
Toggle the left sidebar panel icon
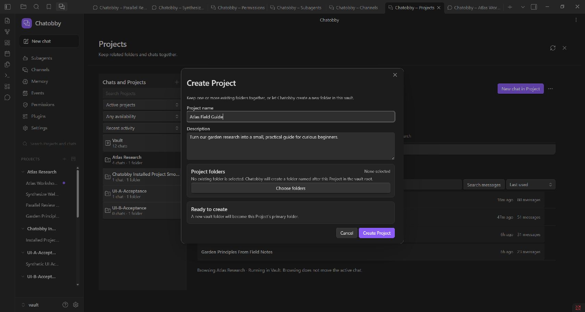click(8, 7)
